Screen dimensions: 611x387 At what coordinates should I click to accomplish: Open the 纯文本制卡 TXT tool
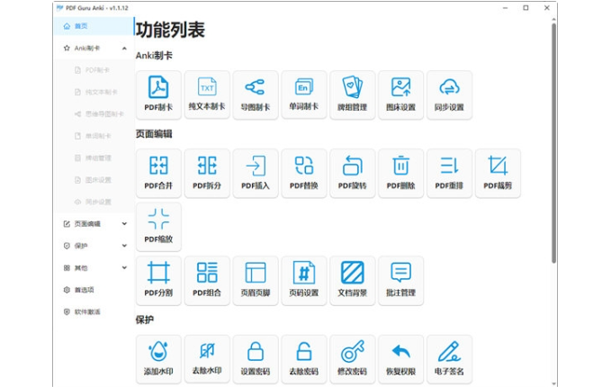coord(207,94)
